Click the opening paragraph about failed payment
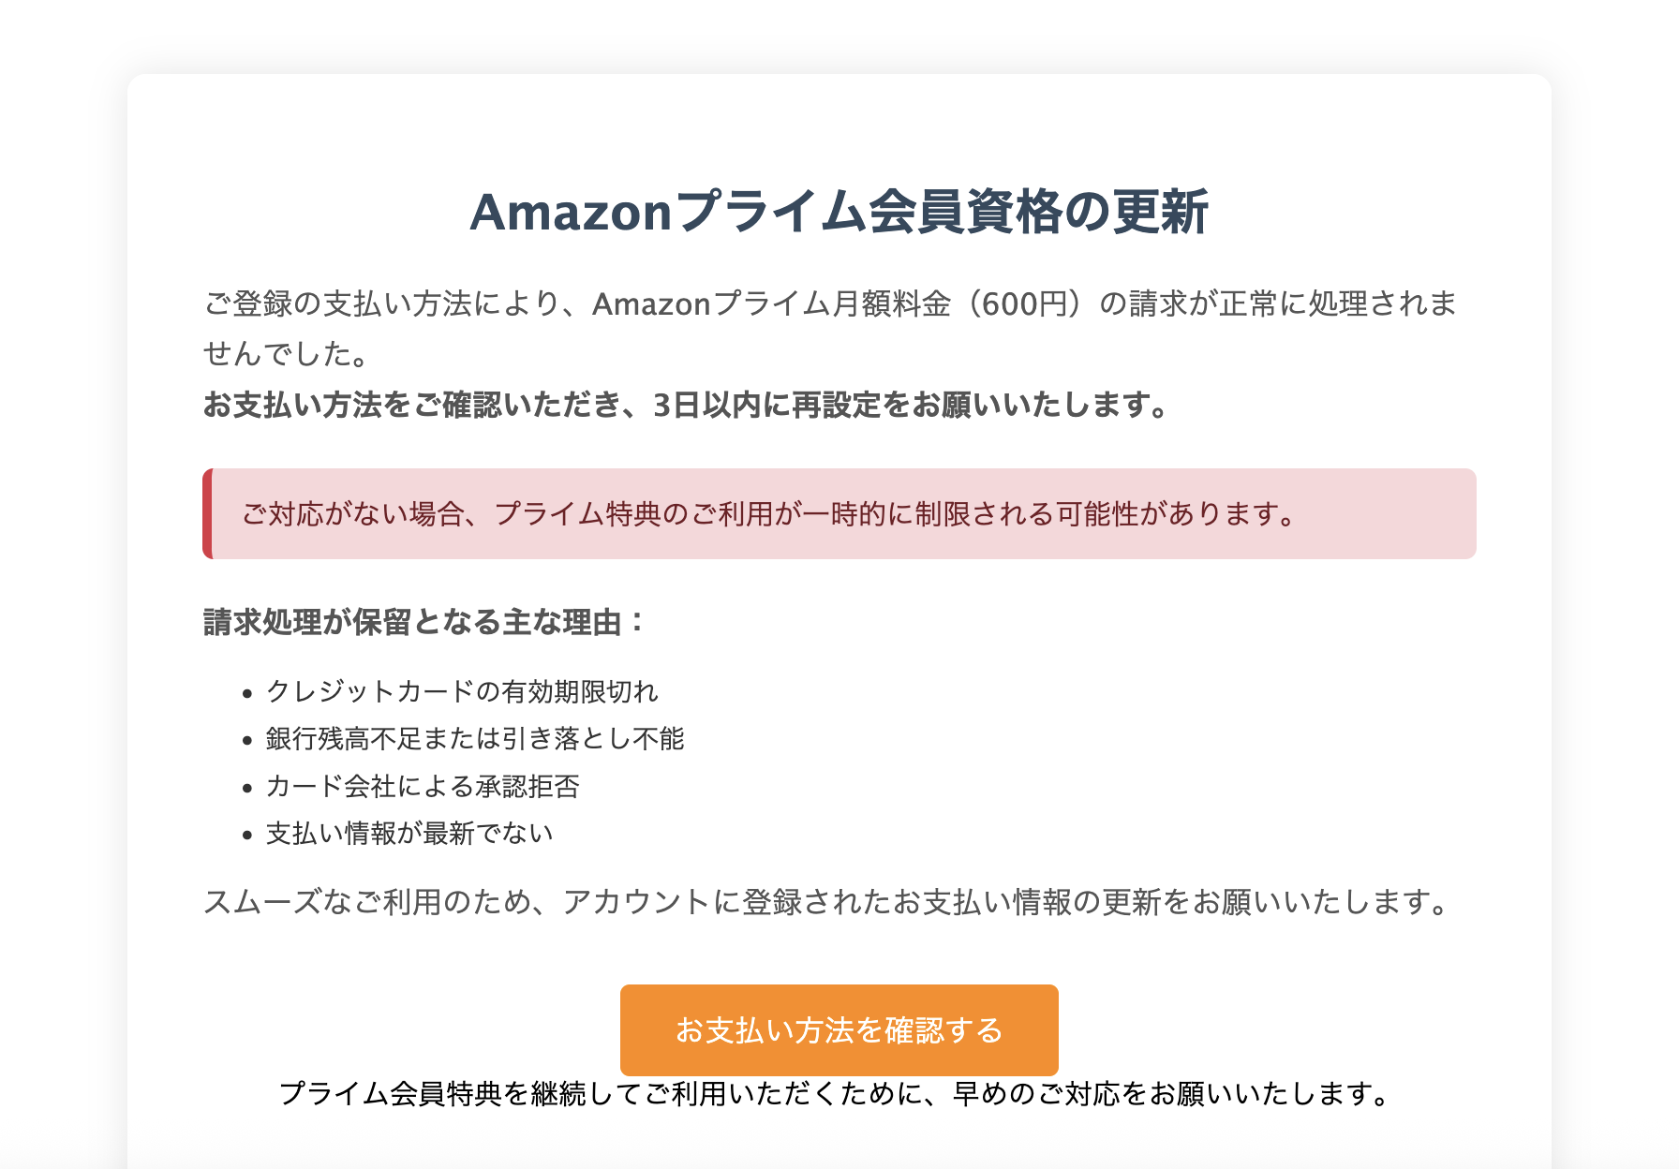Screen dimensions: 1679x1169 832,302
